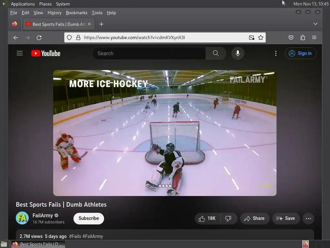
Task: Open the Bookmarks menu
Action: 77,13
